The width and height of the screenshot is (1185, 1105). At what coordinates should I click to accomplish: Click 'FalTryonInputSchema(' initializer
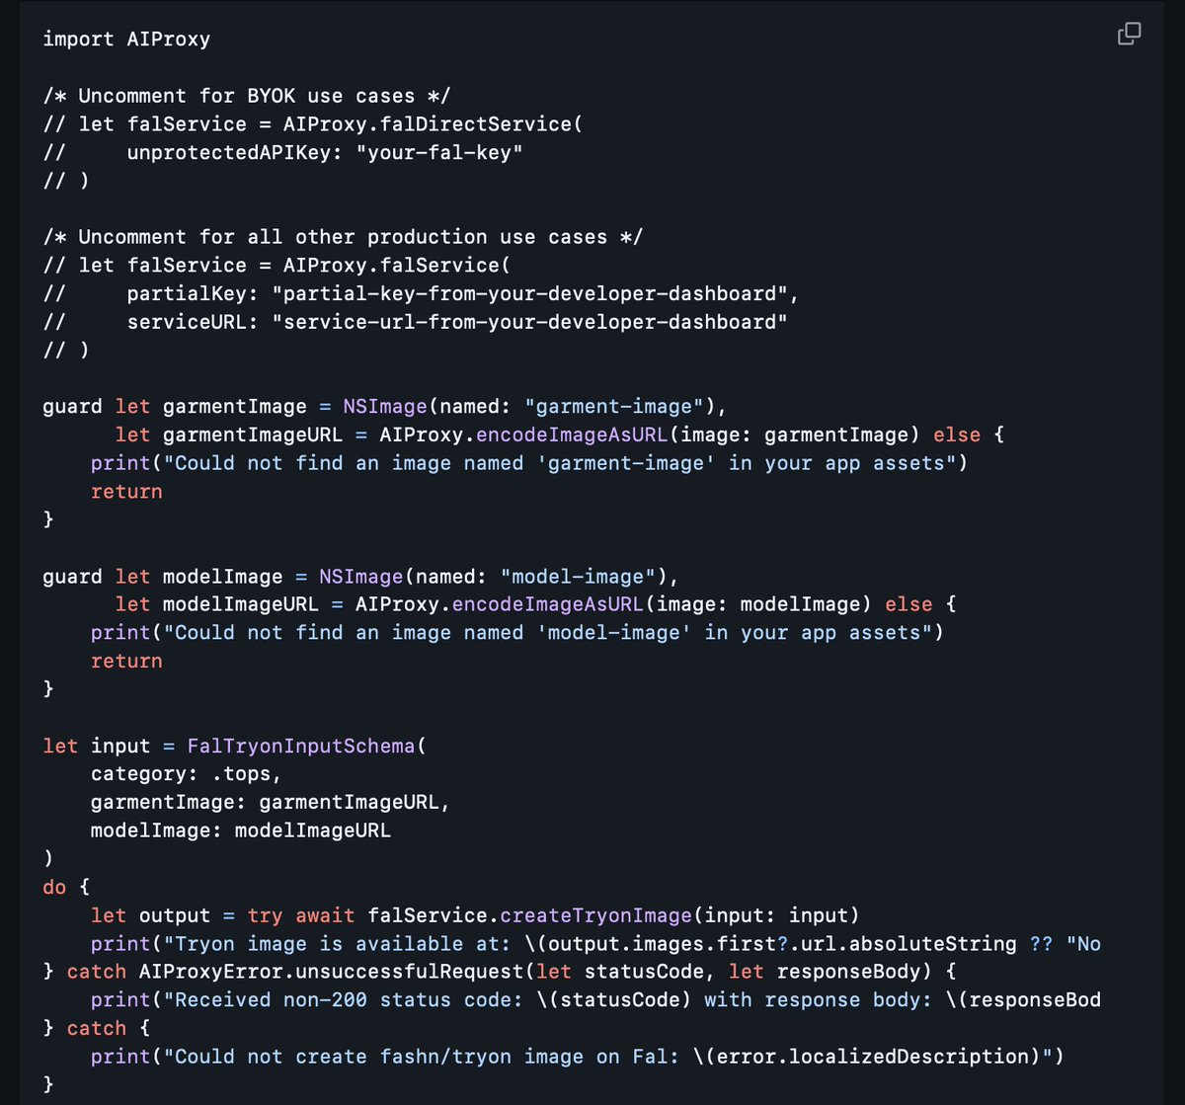pos(307,747)
